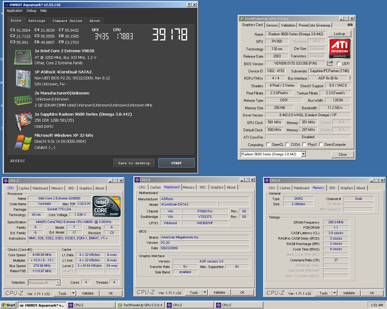
Task: Open Graphics tab in the Memory CPU-Z window
Action: click(347, 188)
